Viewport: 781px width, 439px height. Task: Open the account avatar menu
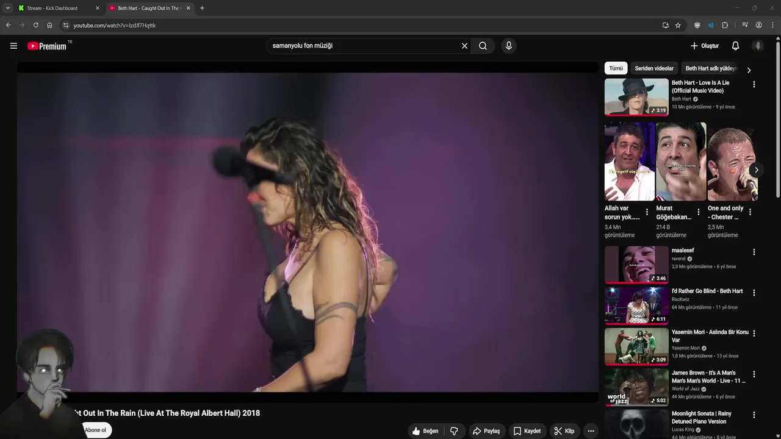coord(758,46)
